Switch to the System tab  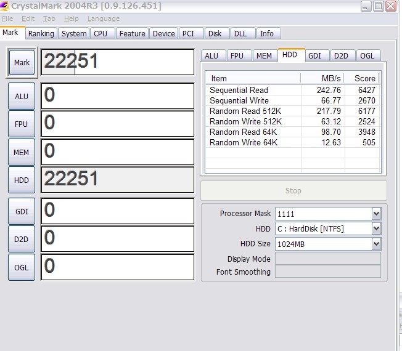74,34
